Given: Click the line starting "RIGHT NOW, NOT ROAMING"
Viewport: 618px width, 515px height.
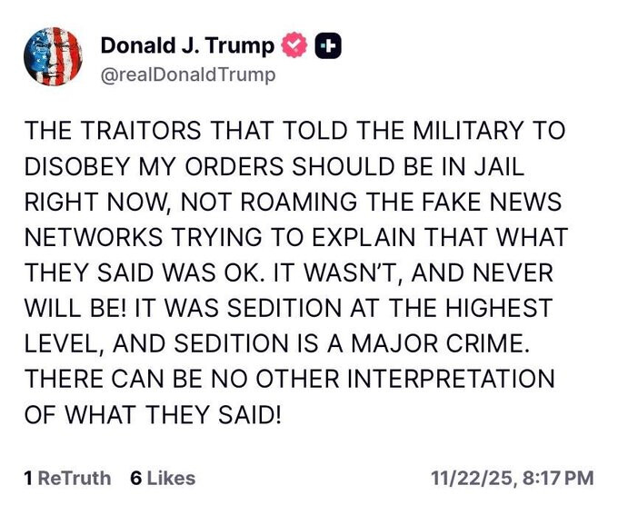Looking at the screenshot, I should [294, 203].
